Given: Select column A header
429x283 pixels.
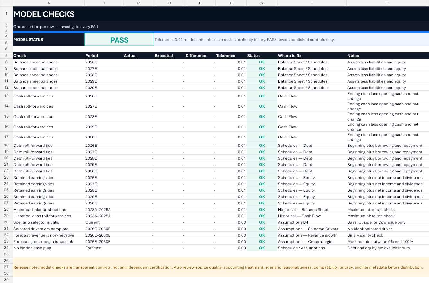Looking at the screenshot, I should 49,3.
